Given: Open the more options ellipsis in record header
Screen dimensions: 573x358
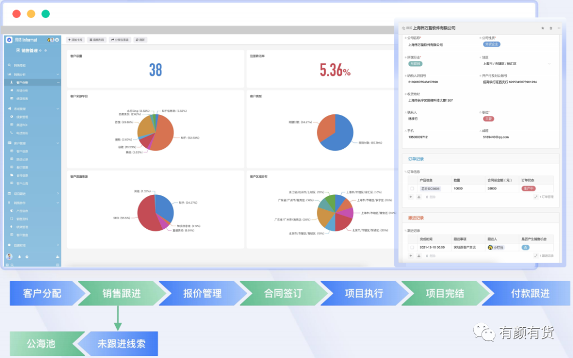Looking at the screenshot, I should [x=559, y=28].
